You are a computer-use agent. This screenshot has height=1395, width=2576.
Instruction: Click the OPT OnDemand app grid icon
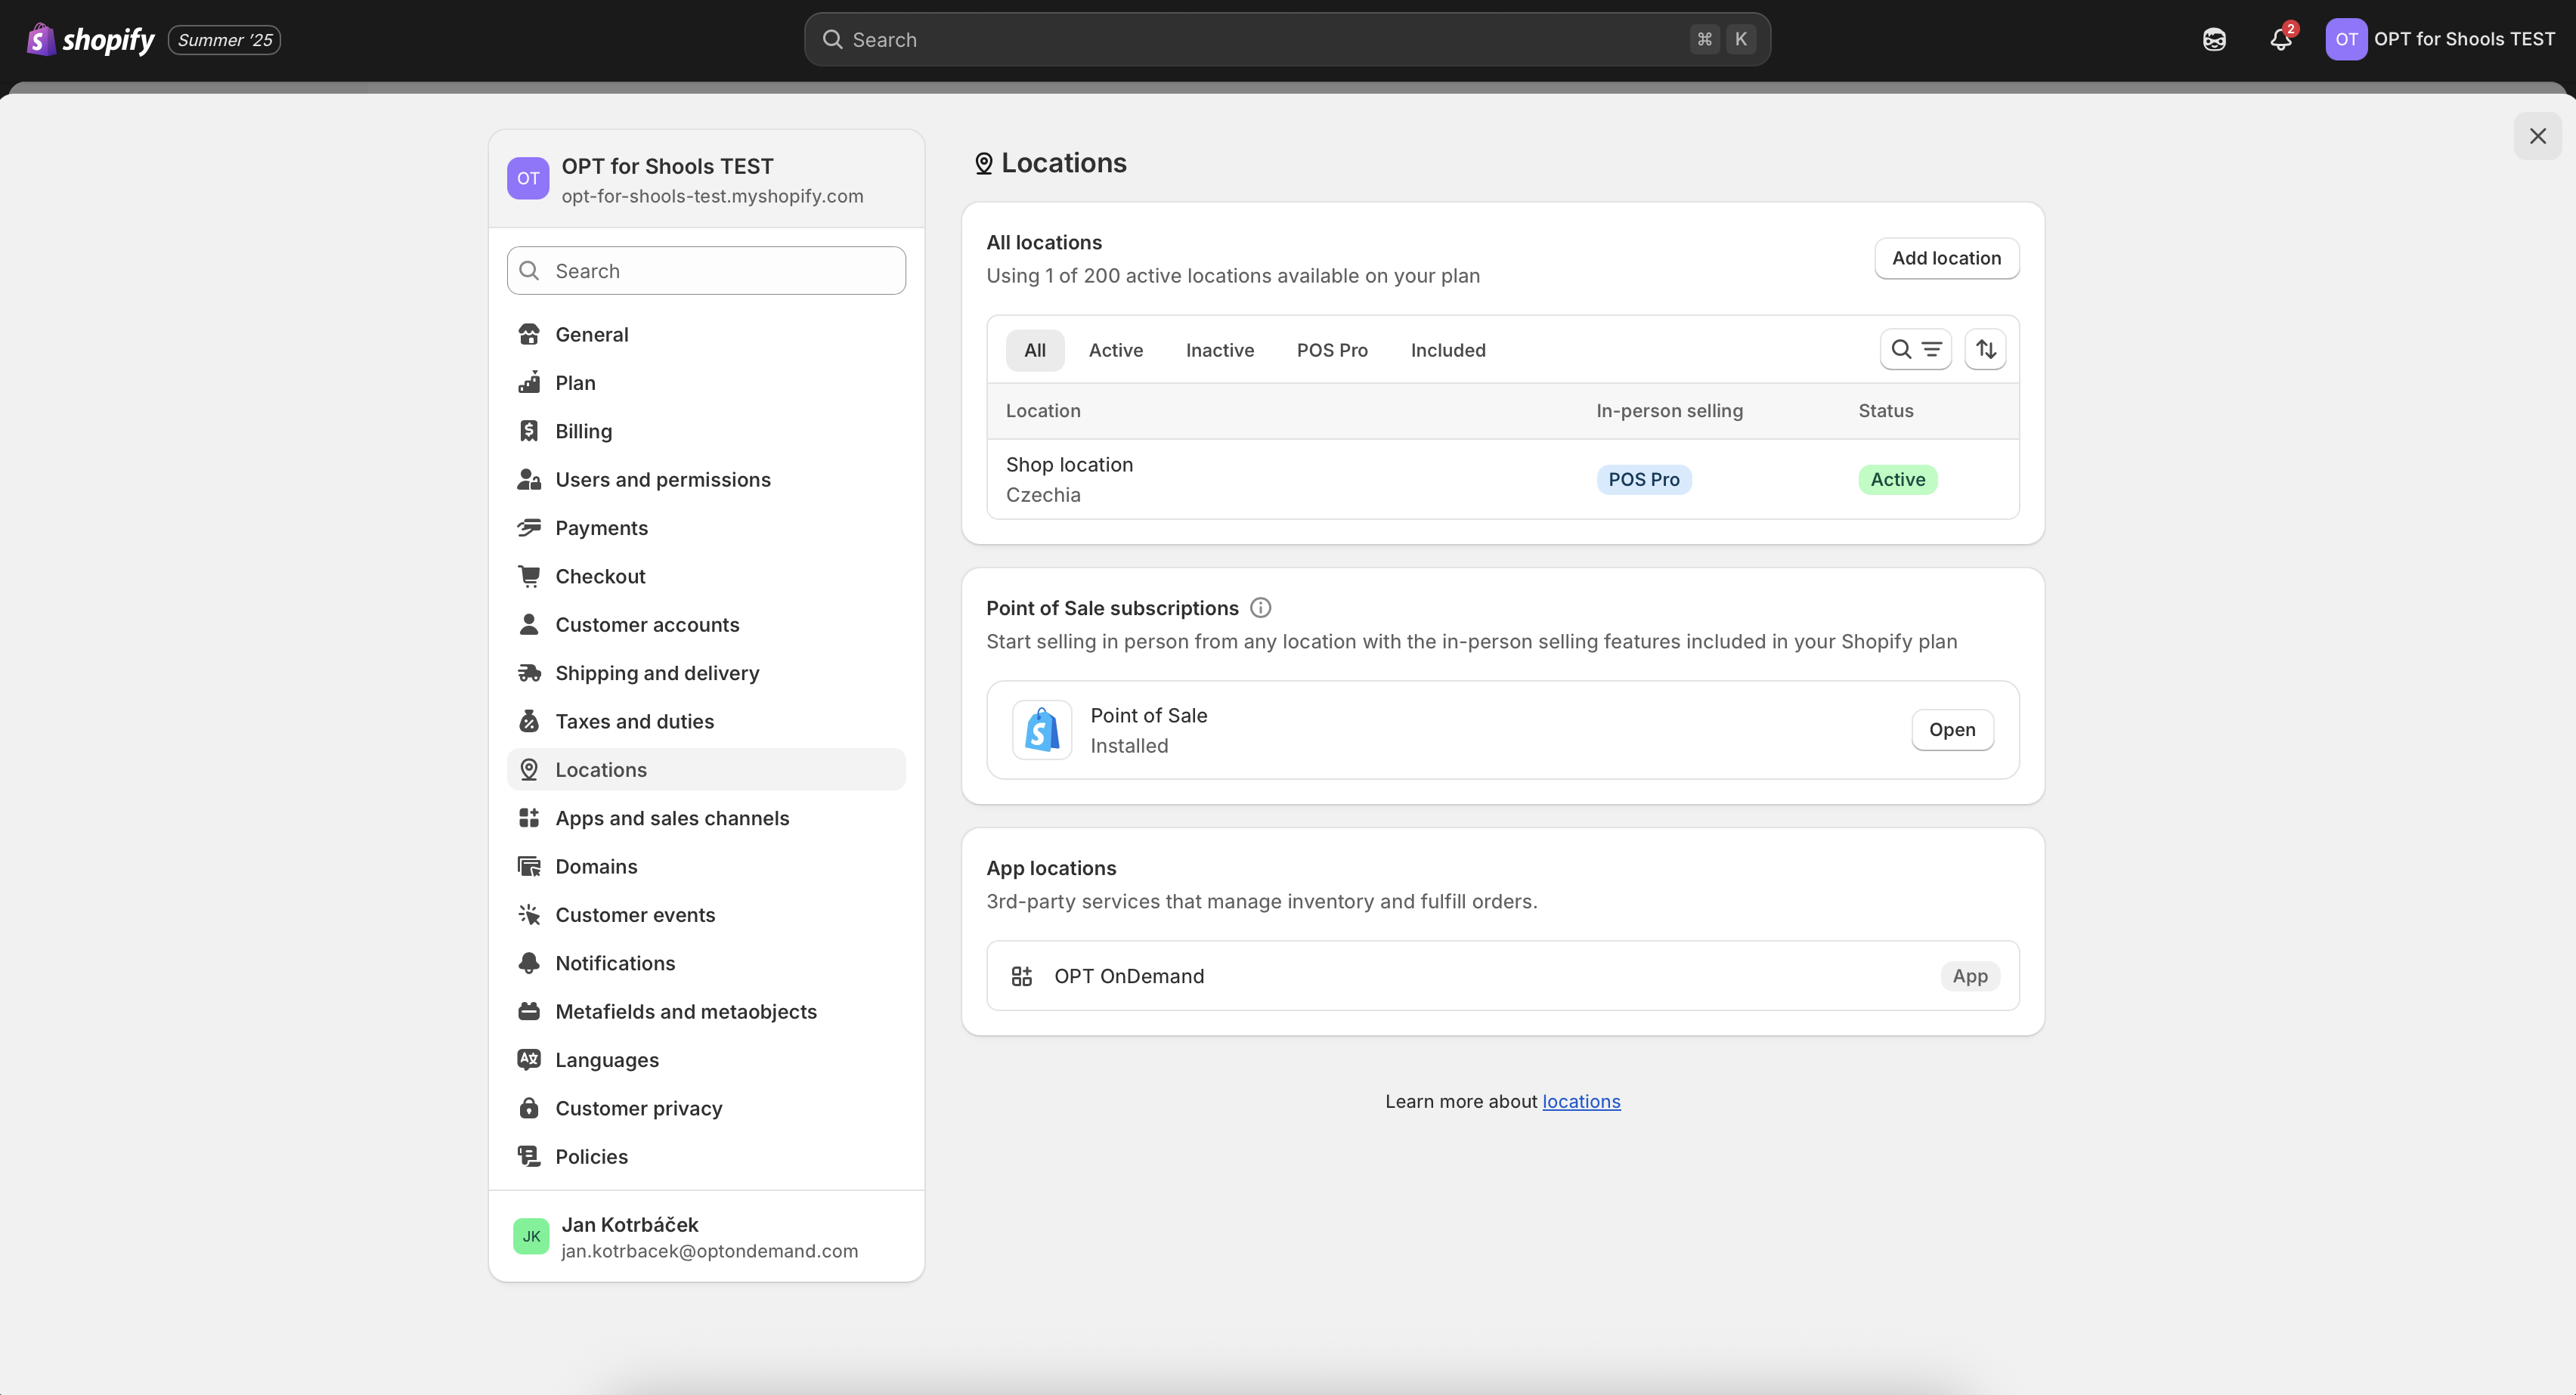[1021, 976]
